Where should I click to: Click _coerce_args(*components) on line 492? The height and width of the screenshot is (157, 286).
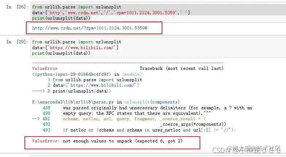[193, 125]
